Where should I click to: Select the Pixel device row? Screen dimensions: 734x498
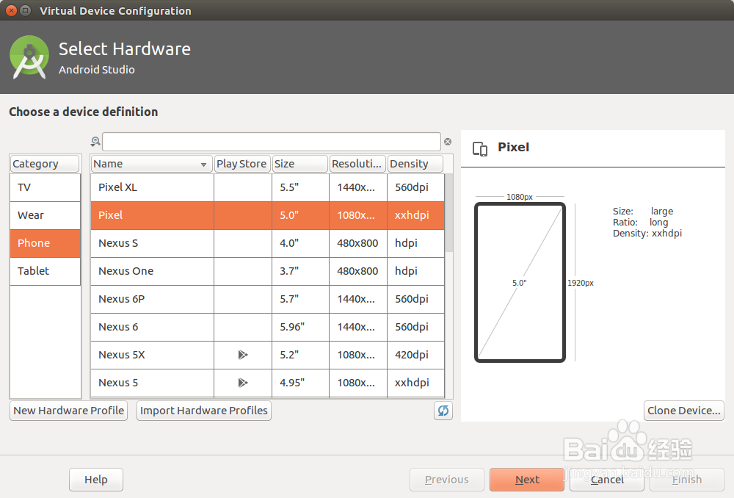[267, 215]
